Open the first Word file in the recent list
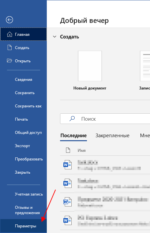The image size is (150, 233). point(105,165)
